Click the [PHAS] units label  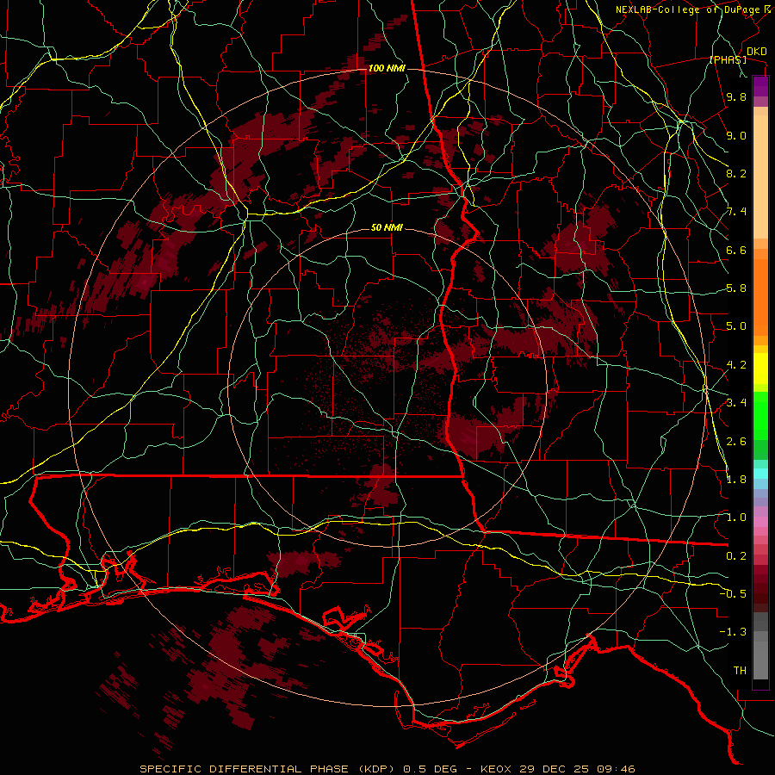click(728, 60)
